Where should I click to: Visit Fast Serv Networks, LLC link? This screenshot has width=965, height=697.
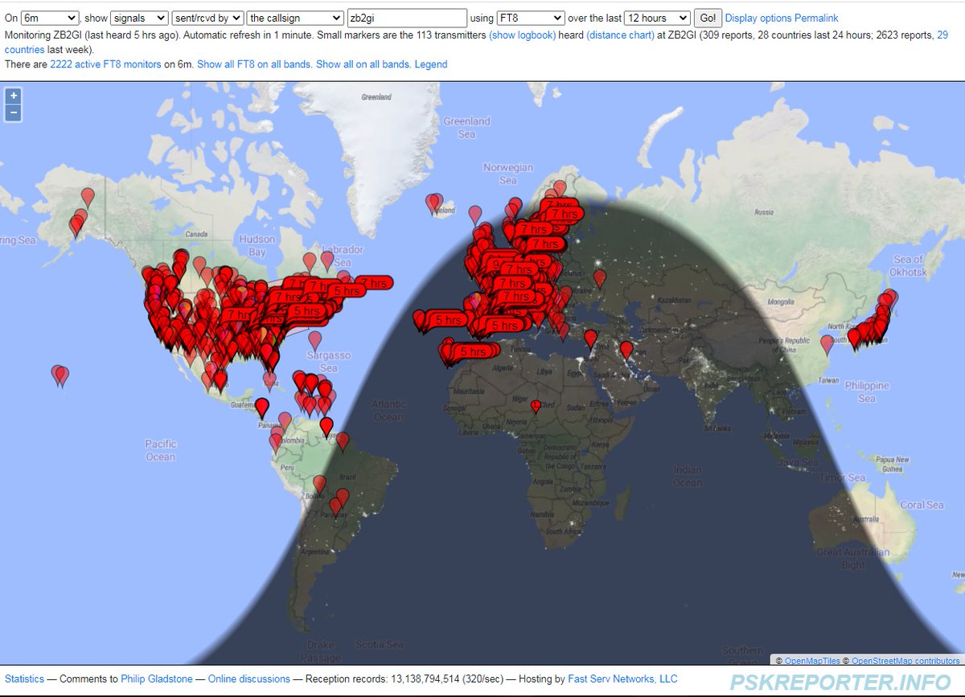point(623,679)
